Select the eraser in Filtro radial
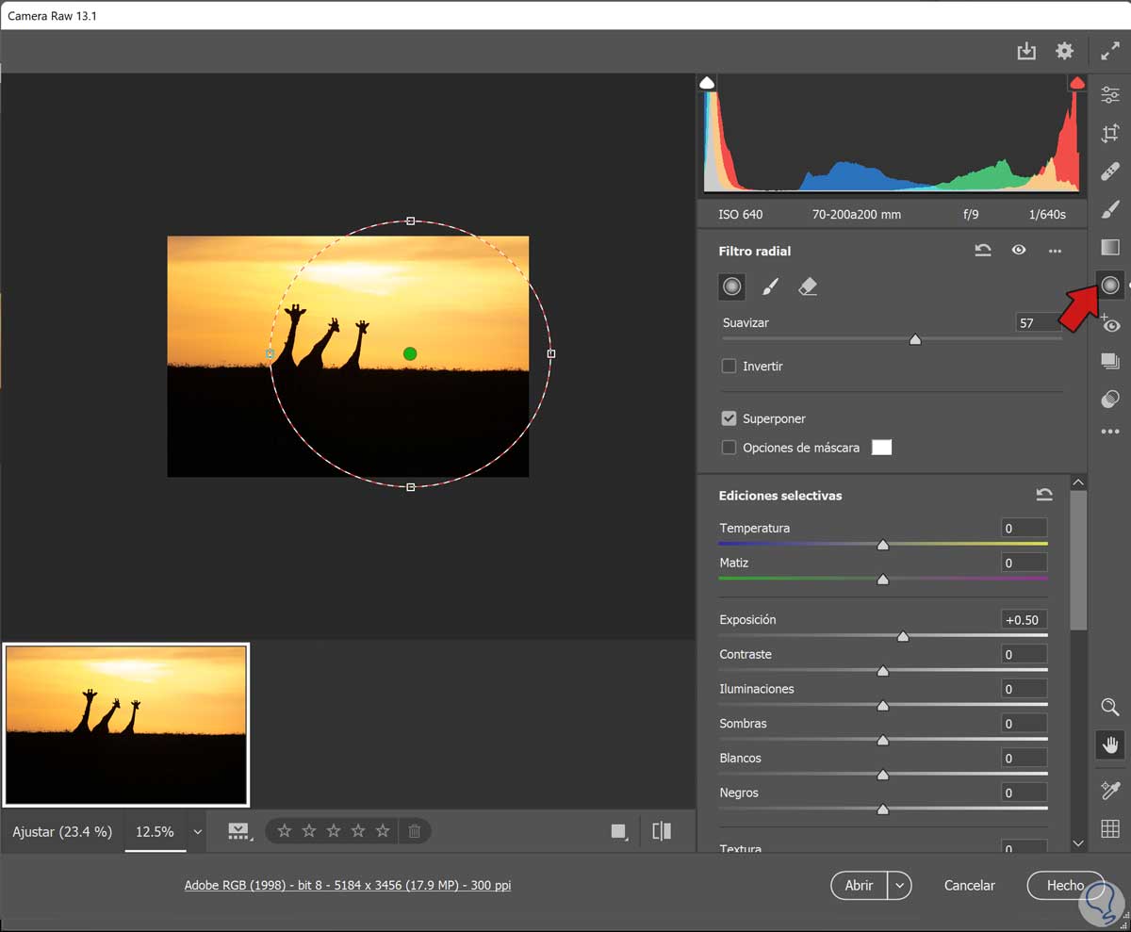 coord(808,286)
